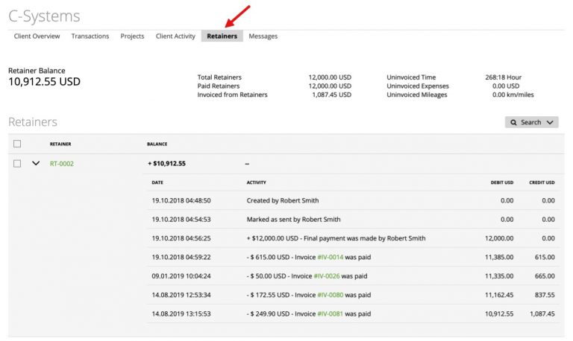Tick the select-all checkbox in table header
Screen dimensions: 573x341
[x=17, y=144]
